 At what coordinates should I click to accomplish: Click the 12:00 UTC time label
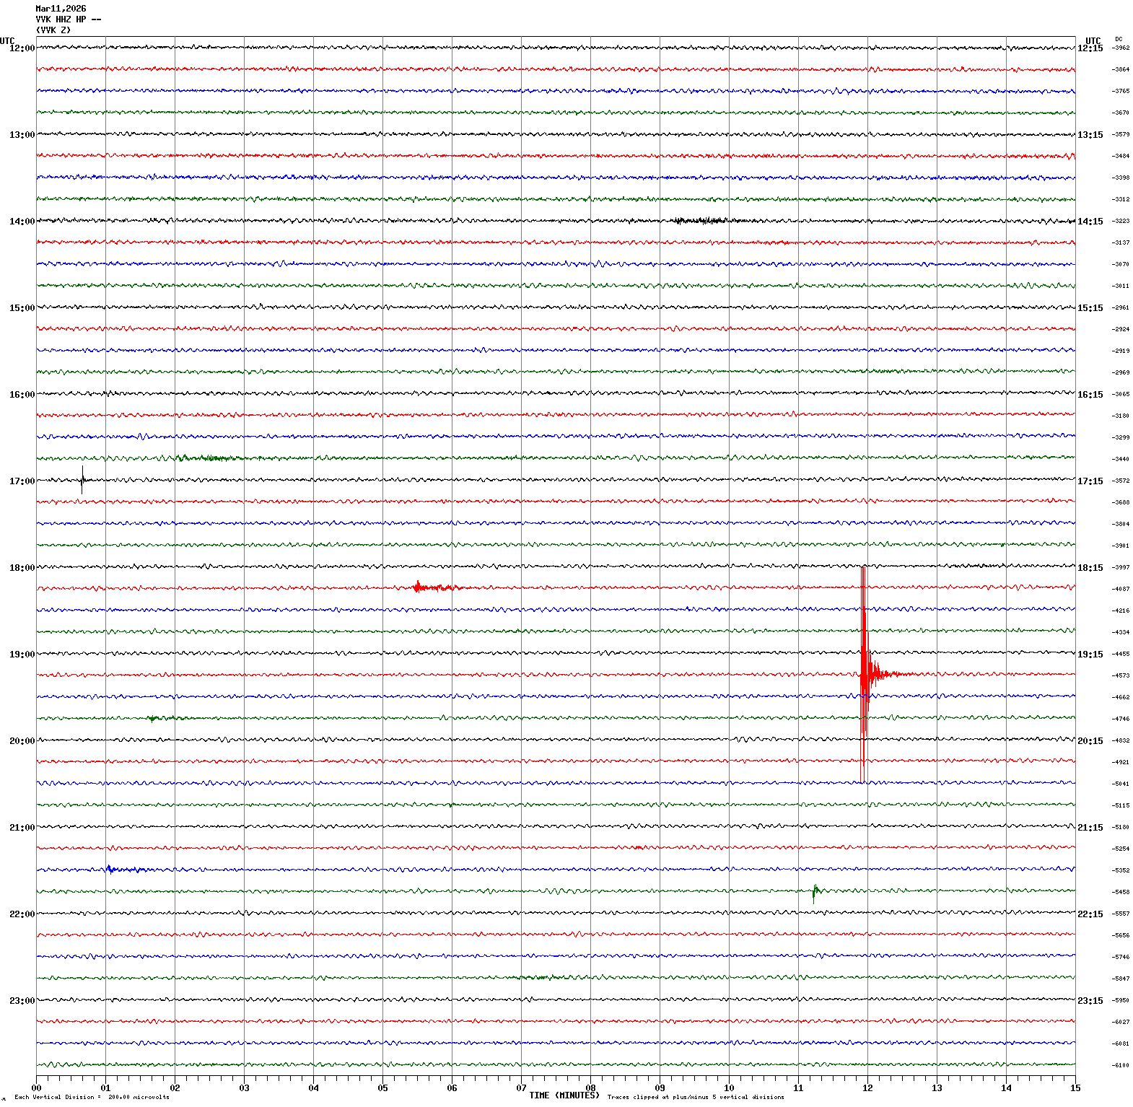pos(22,48)
